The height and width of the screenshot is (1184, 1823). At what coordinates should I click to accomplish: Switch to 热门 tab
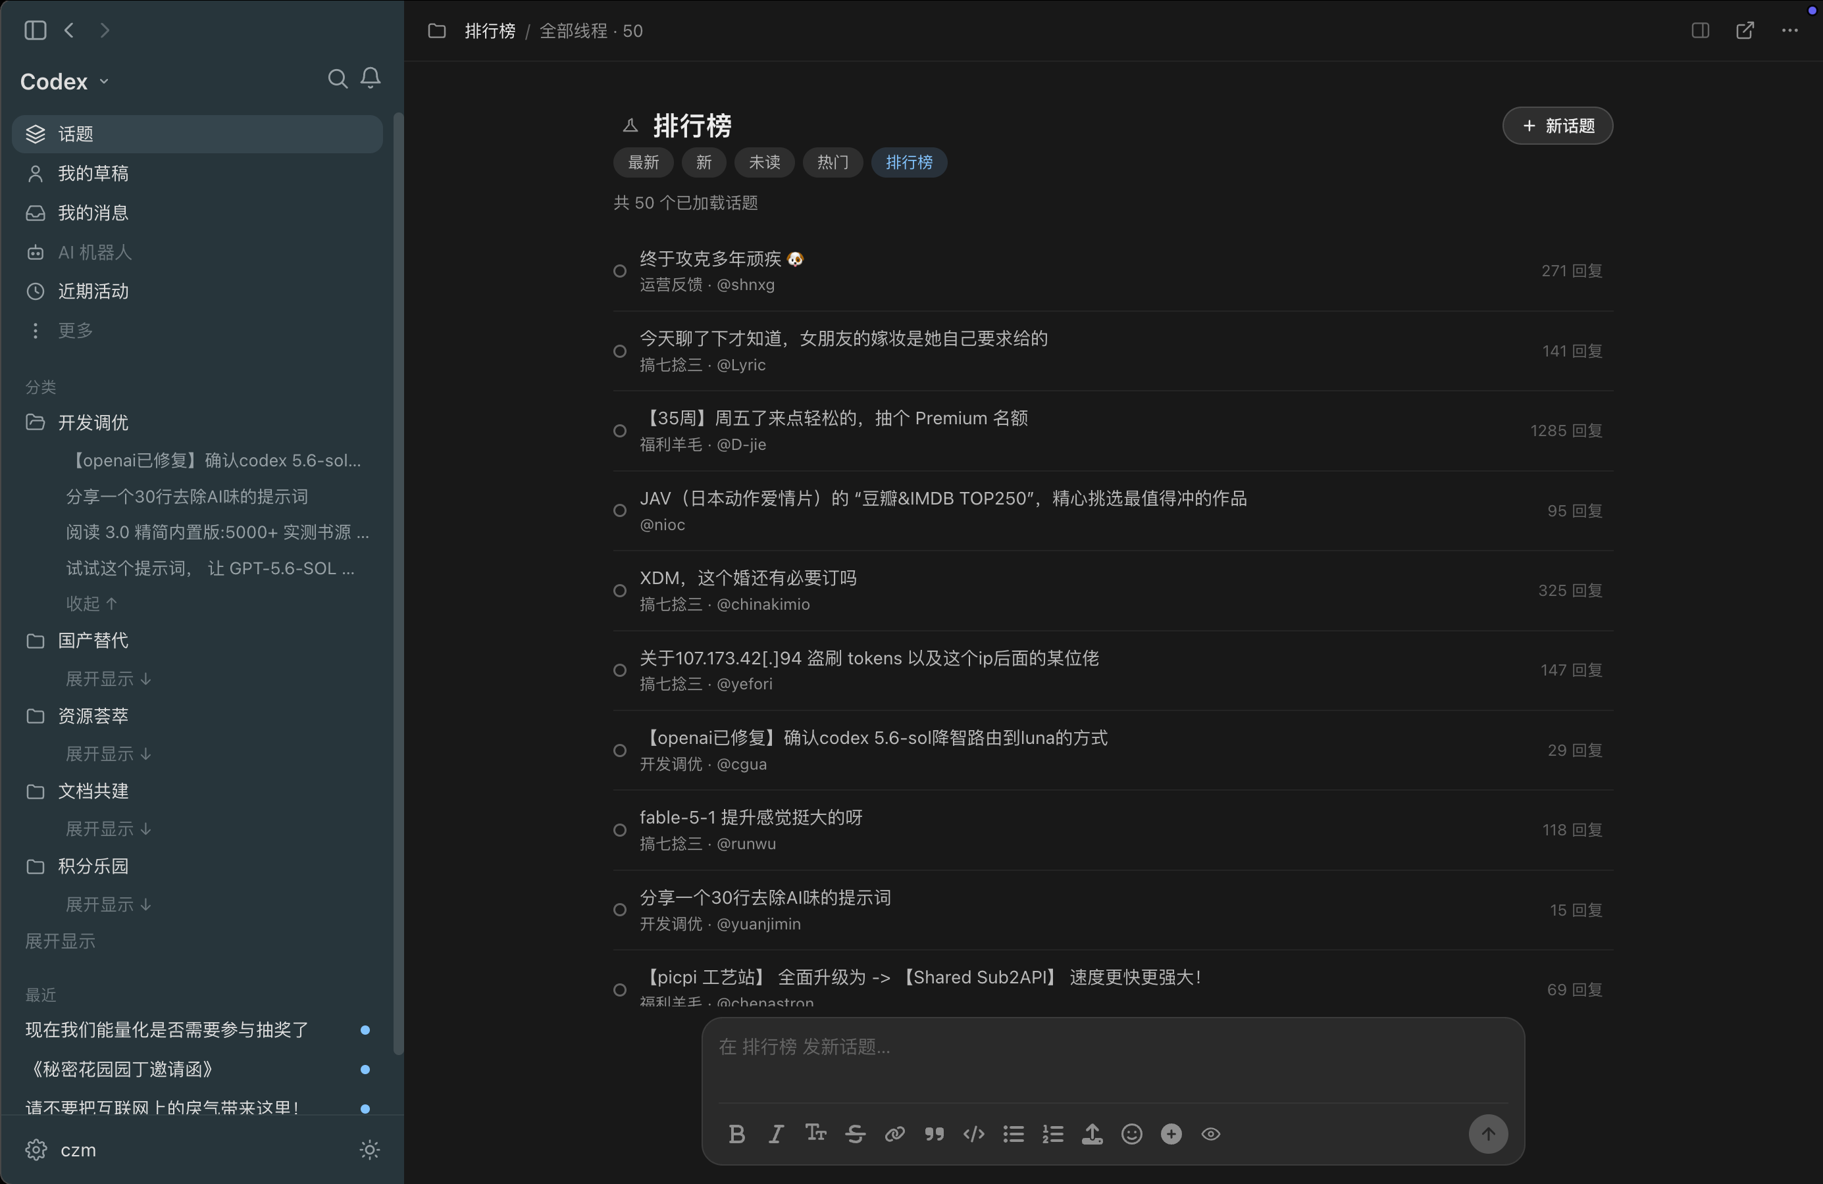coord(833,162)
